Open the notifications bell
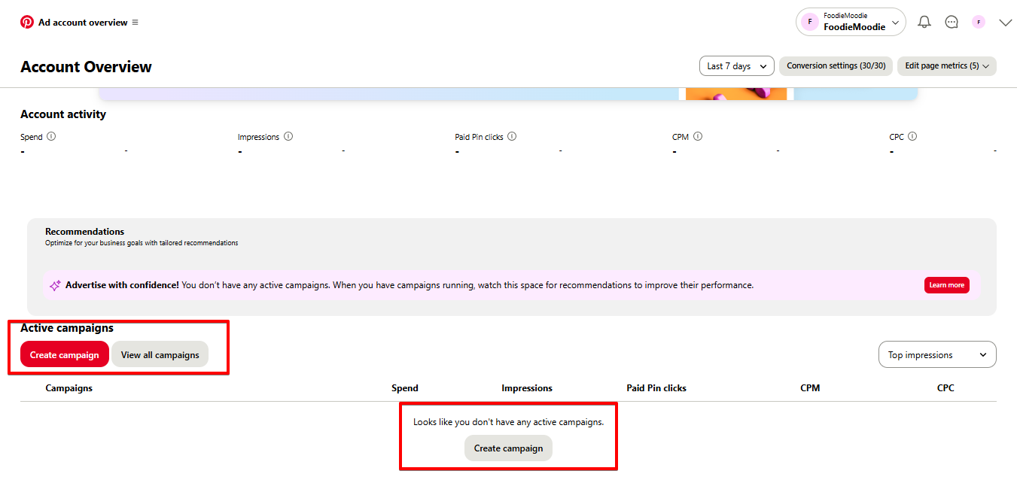 [924, 23]
